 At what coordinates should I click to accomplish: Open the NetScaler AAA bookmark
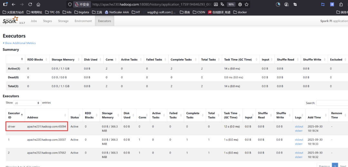pos(117,12)
